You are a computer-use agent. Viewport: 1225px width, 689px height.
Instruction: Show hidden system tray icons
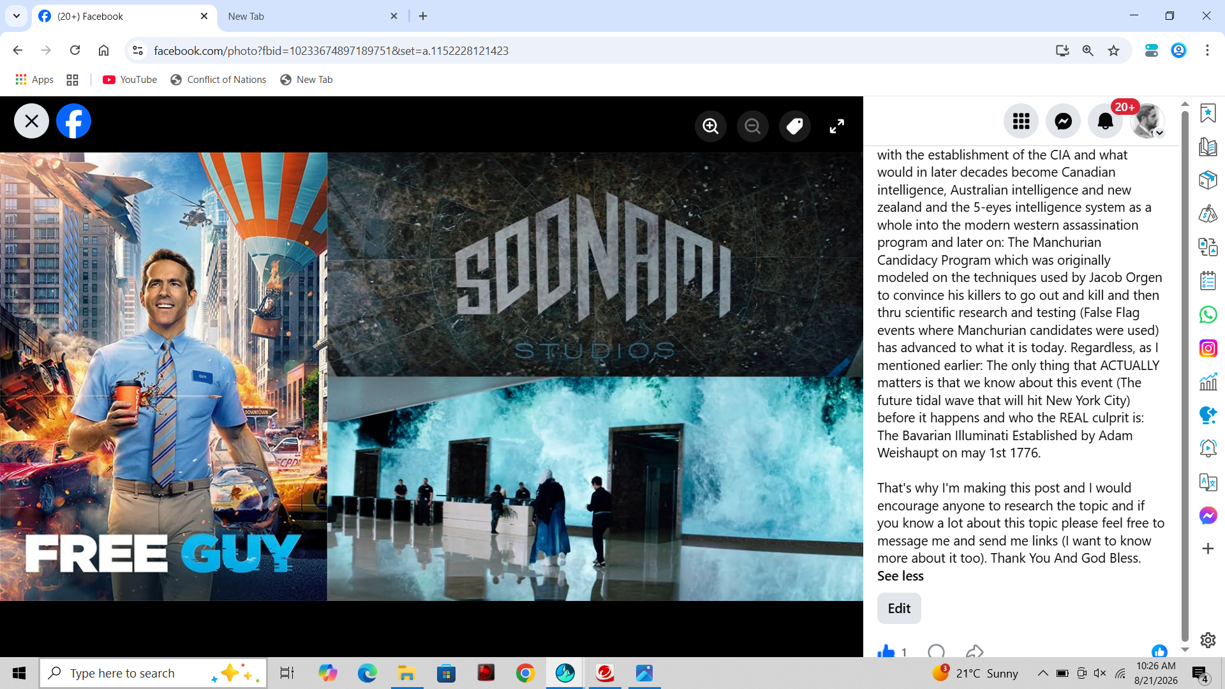(1043, 673)
